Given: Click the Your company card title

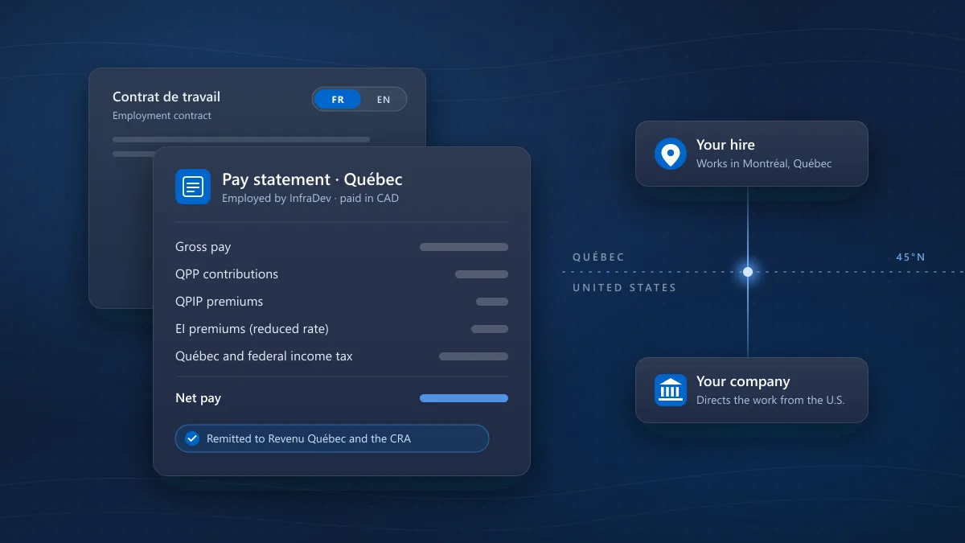Looking at the screenshot, I should pos(743,381).
